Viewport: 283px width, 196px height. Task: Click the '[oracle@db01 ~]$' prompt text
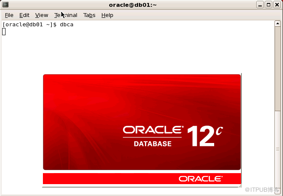pos(29,25)
